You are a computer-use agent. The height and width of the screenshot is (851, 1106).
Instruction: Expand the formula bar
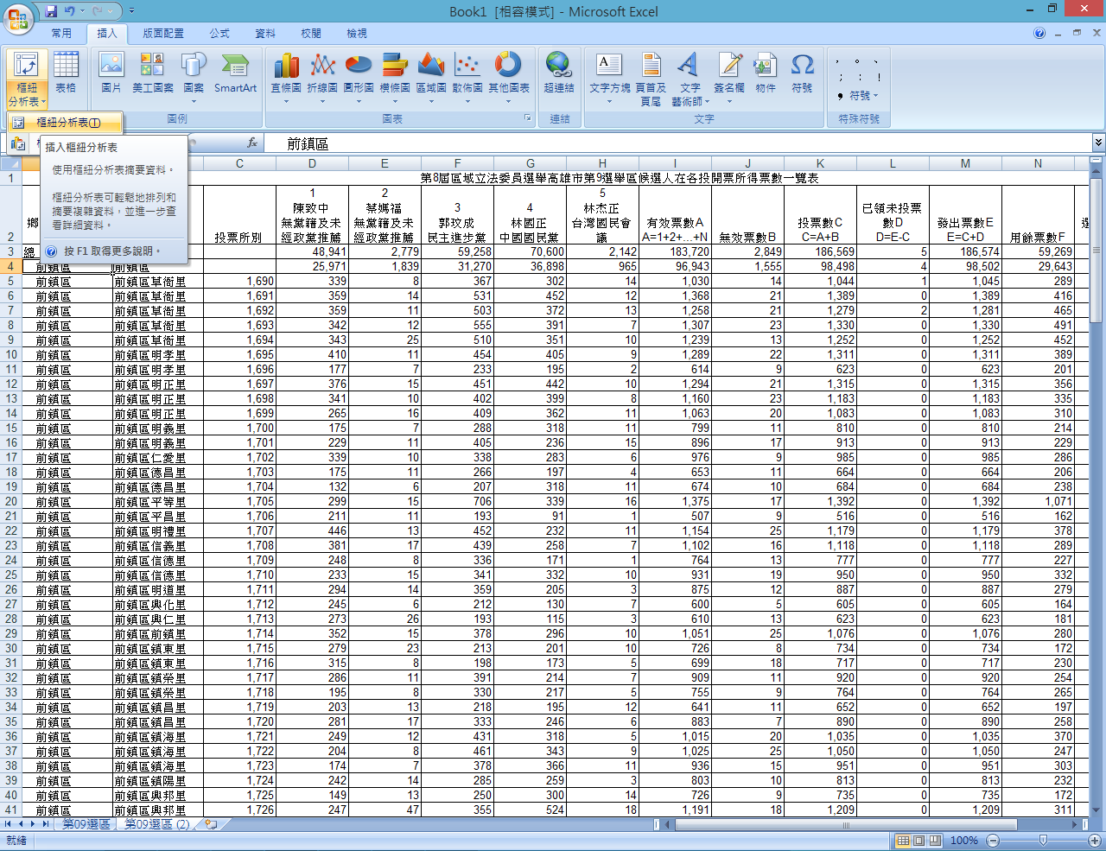(x=1097, y=143)
